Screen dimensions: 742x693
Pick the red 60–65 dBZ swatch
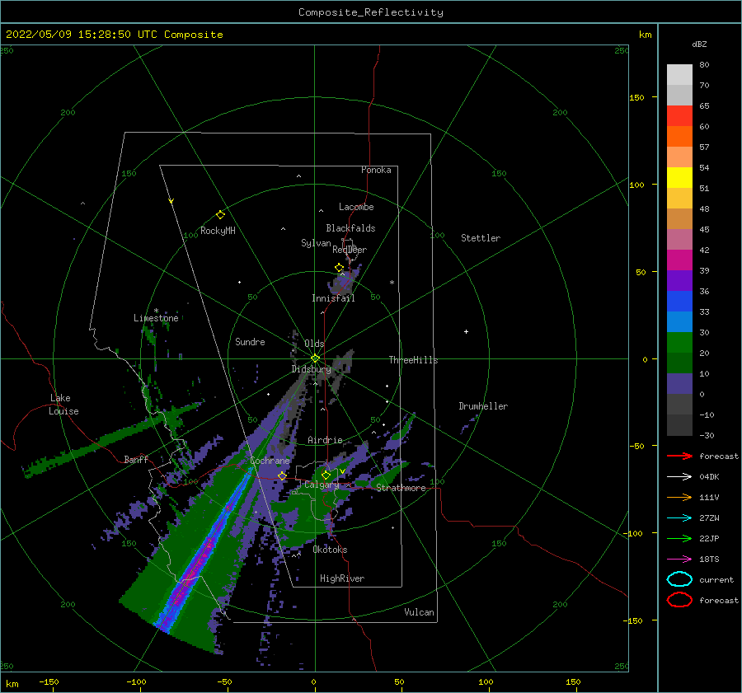tap(679, 116)
